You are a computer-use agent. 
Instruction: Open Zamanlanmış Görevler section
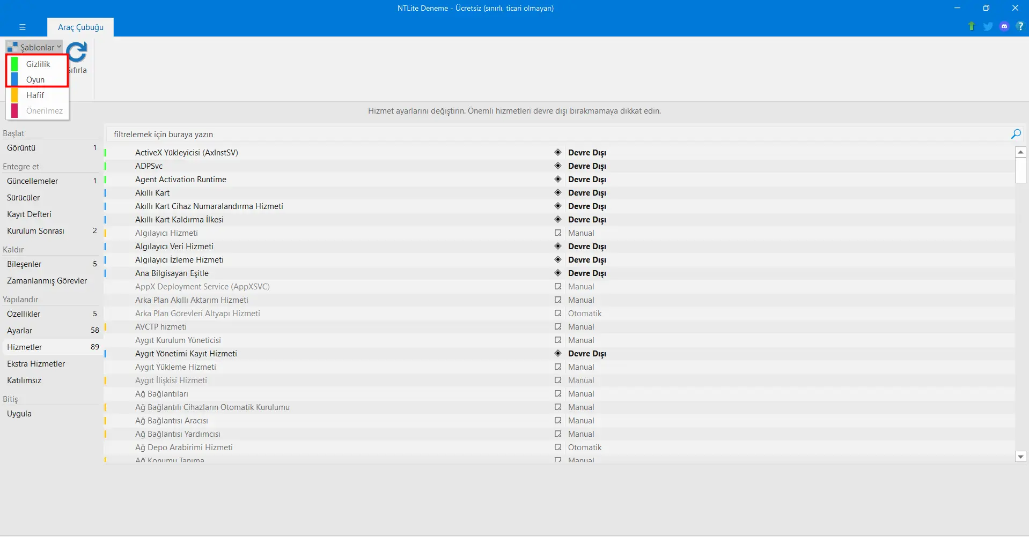click(x=52, y=280)
